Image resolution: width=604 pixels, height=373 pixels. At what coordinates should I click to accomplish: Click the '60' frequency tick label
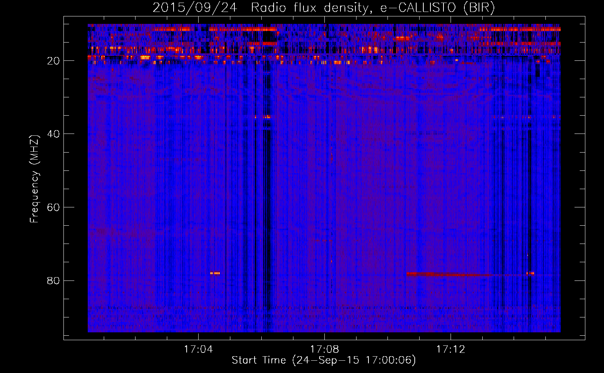tap(53, 207)
